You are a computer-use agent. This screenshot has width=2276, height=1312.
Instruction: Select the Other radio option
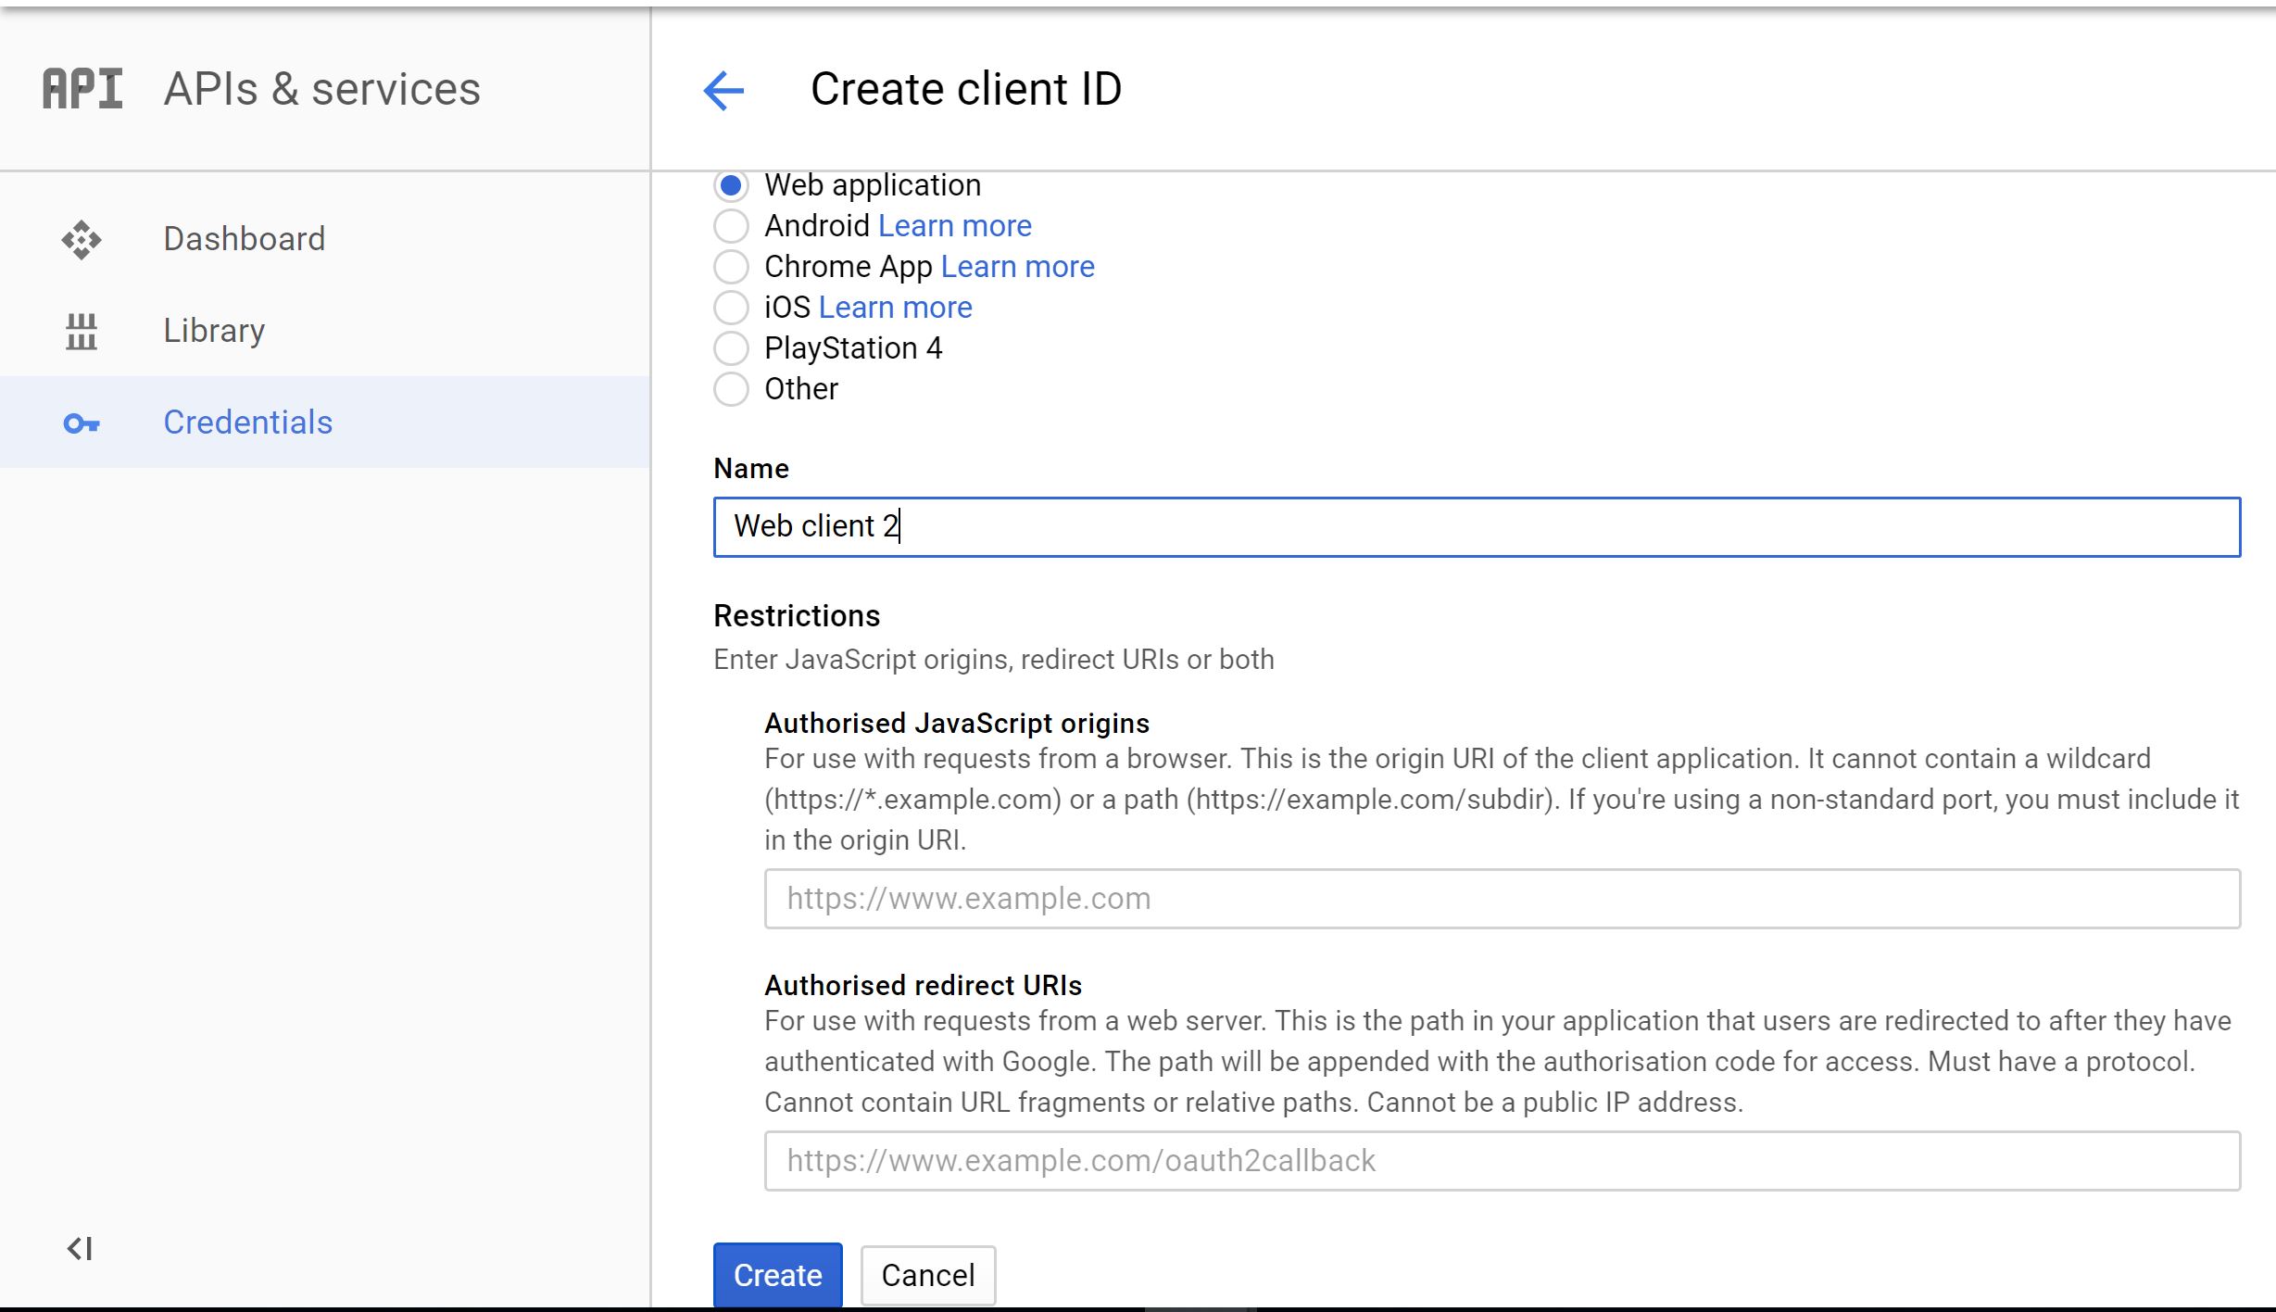731,389
